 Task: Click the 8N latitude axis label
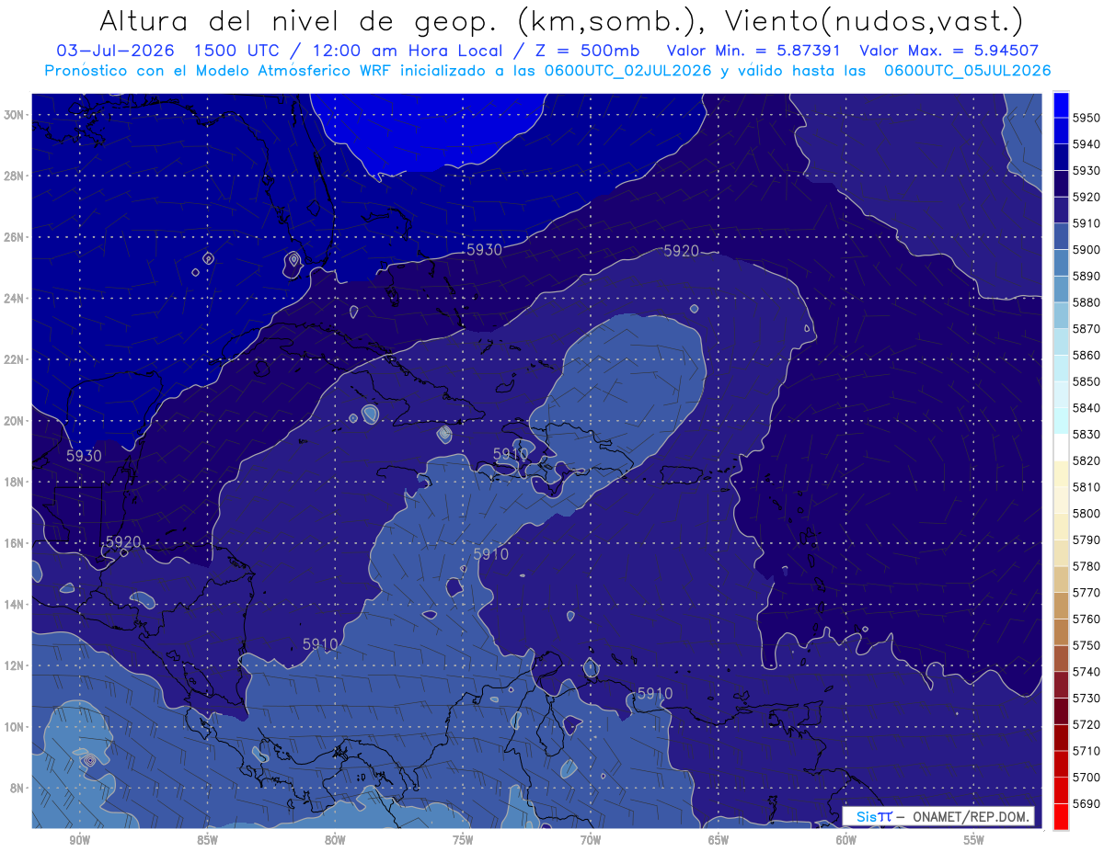[x=17, y=789]
